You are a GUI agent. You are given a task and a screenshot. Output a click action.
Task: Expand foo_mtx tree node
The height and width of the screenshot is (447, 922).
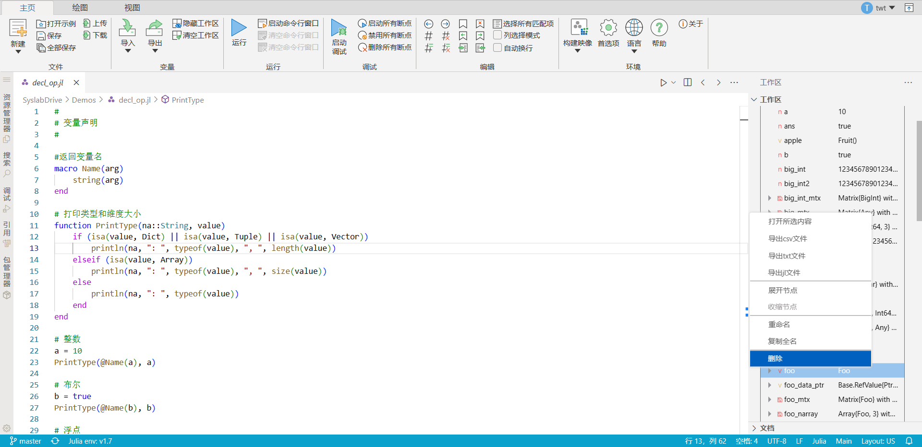[770, 400]
